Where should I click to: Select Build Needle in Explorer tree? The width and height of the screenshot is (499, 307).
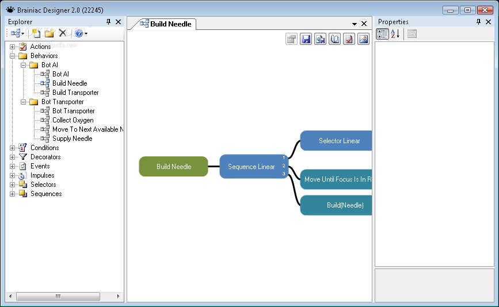(x=70, y=83)
